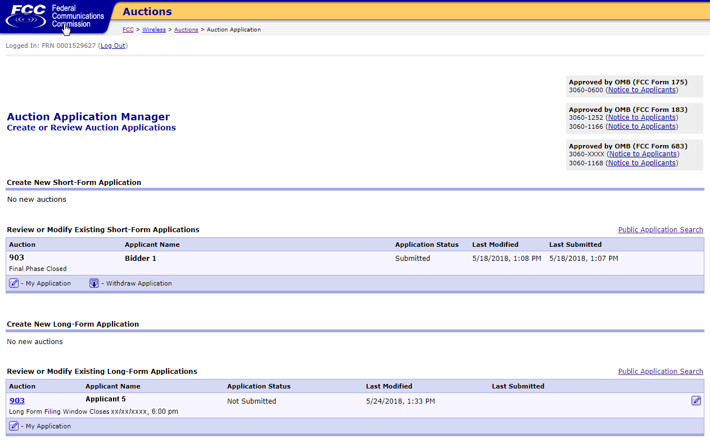Open Public Application Search for short-form applications
The height and width of the screenshot is (443, 710).
[660, 230]
